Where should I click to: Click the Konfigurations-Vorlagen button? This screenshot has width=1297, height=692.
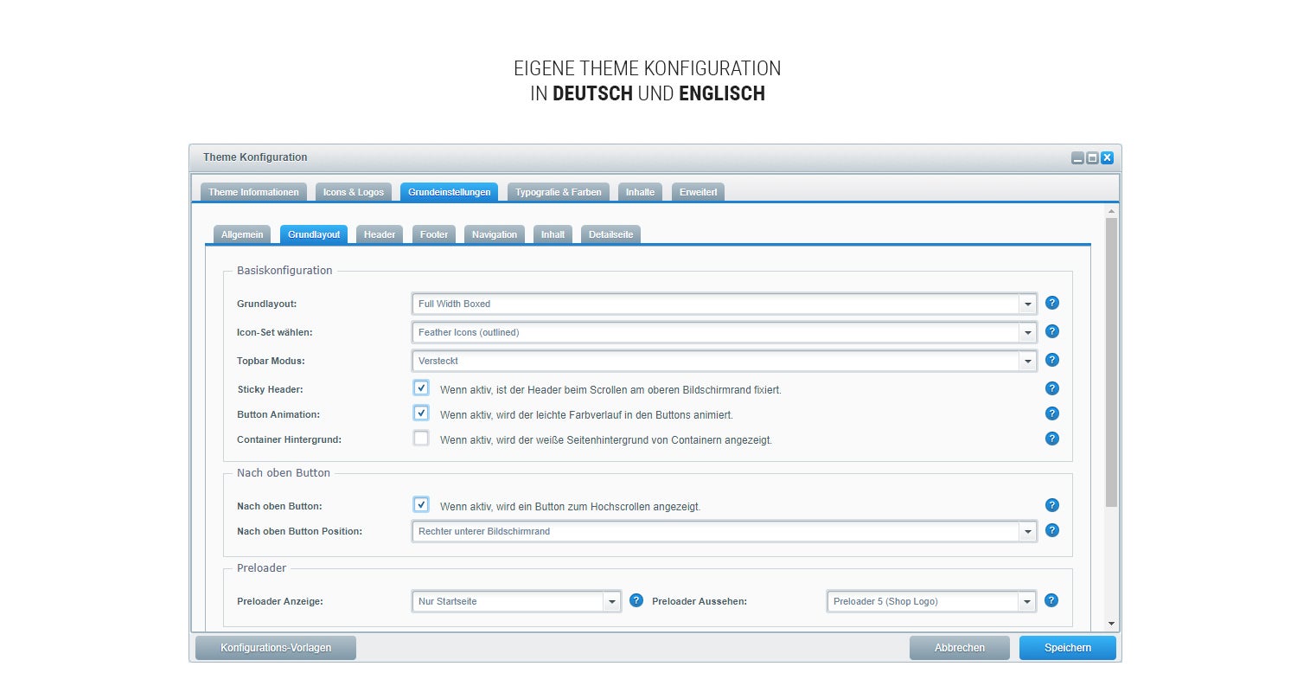tap(276, 648)
